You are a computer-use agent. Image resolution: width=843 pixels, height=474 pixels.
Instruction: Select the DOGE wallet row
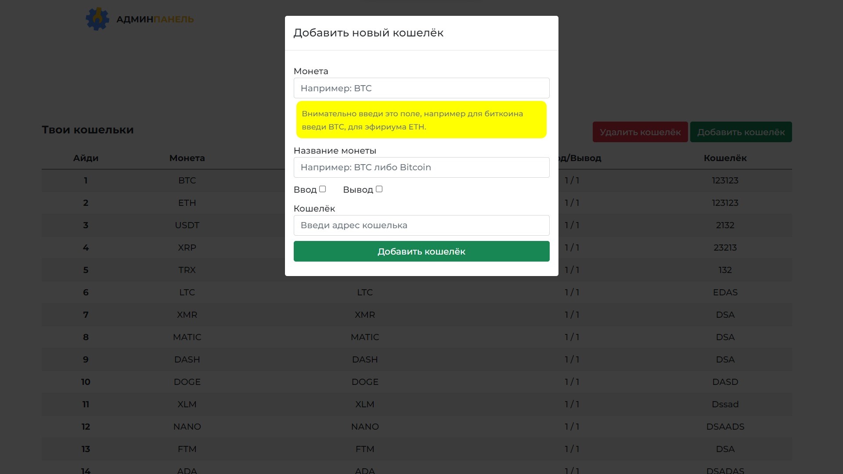click(x=187, y=382)
